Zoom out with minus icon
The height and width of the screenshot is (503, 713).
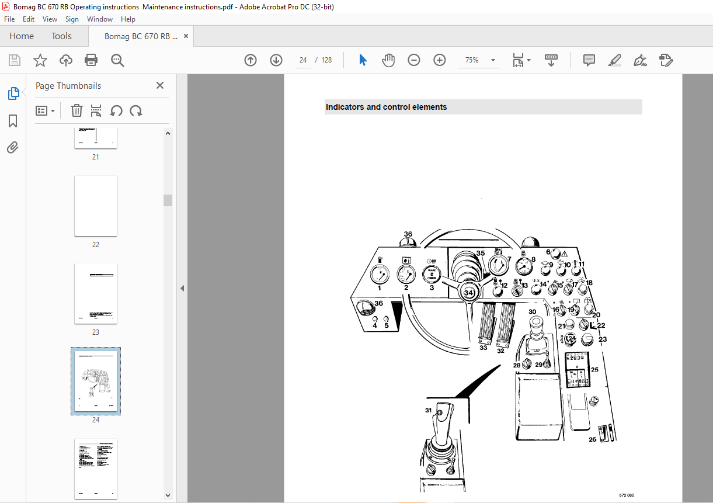(414, 60)
